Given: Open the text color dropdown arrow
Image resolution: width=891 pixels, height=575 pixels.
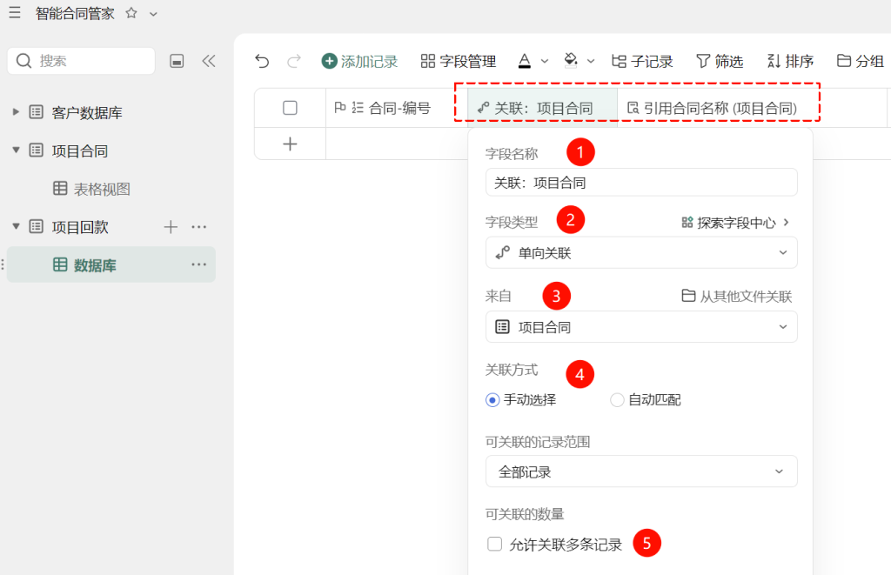Looking at the screenshot, I should tap(545, 62).
